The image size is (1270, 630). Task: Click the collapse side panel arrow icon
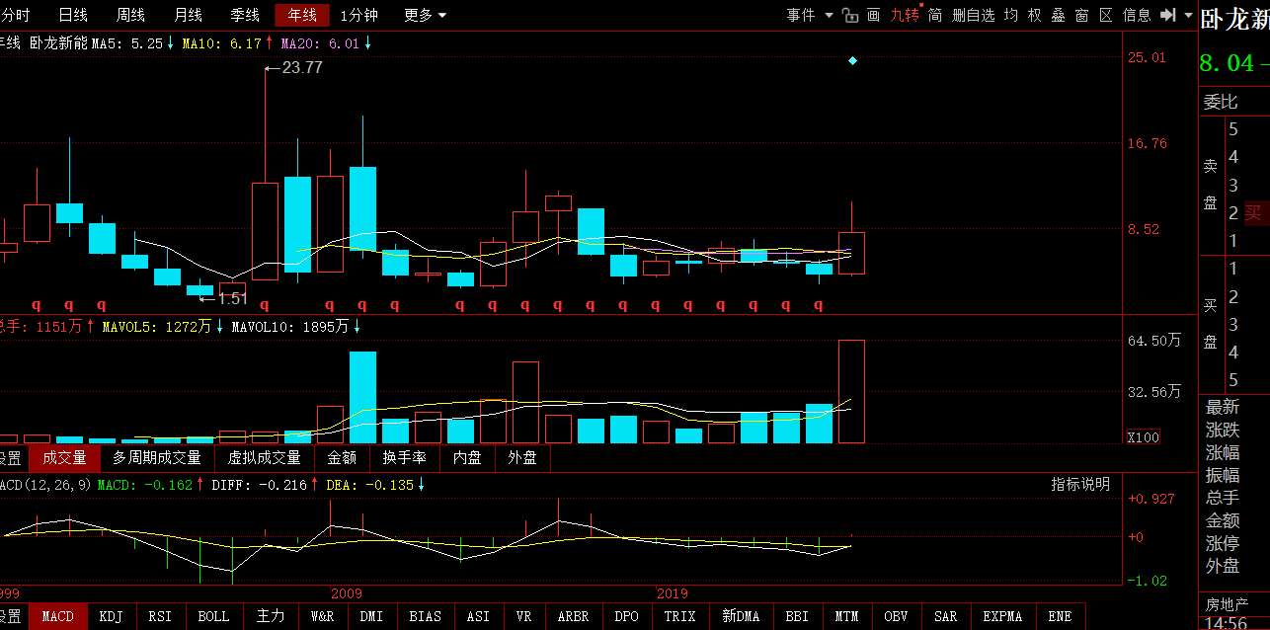click(x=1167, y=15)
